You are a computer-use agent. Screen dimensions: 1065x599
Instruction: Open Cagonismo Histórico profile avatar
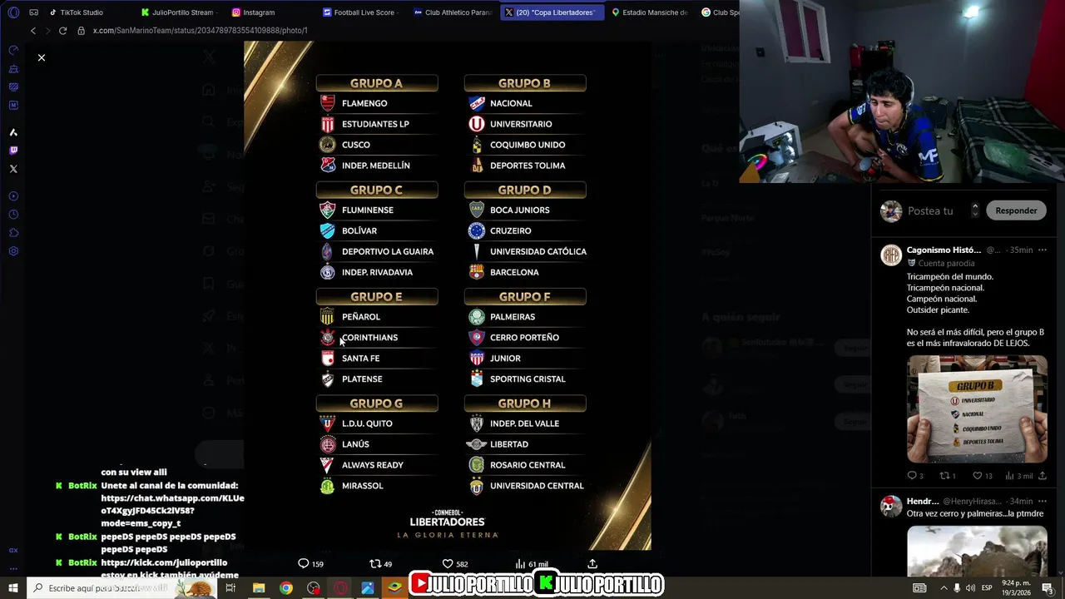tap(891, 255)
